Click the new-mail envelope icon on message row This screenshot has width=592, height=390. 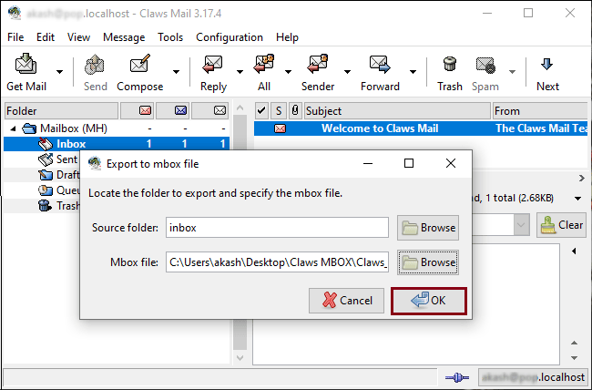(280, 128)
